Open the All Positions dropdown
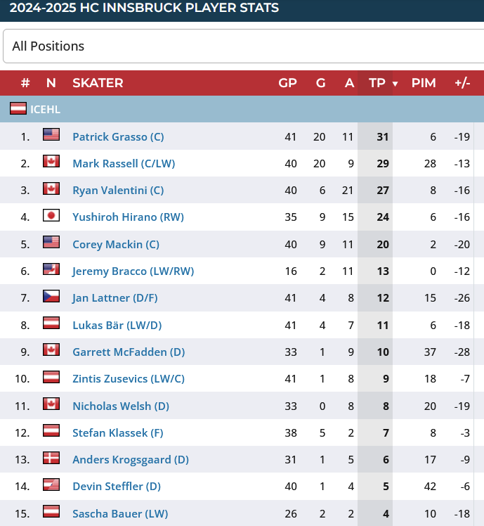The height and width of the screenshot is (526, 484). point(243,46)
